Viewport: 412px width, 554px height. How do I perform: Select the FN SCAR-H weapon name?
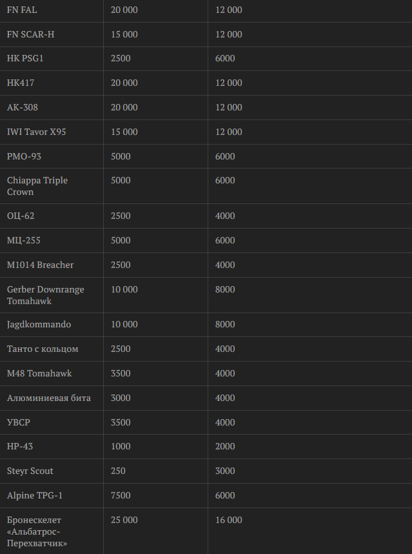coord(31,34)
